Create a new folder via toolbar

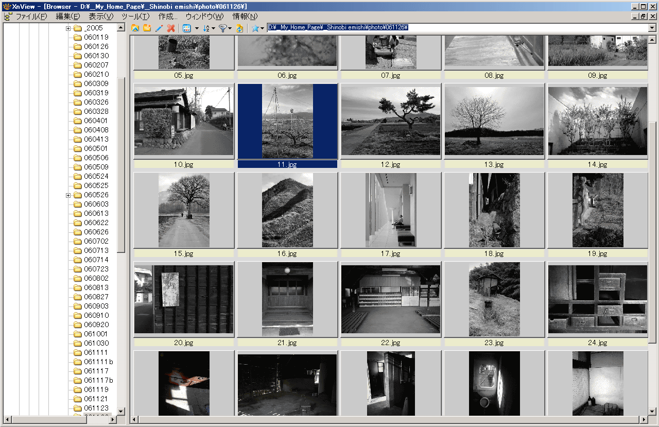pyautogui.click(x=147, y=28)
